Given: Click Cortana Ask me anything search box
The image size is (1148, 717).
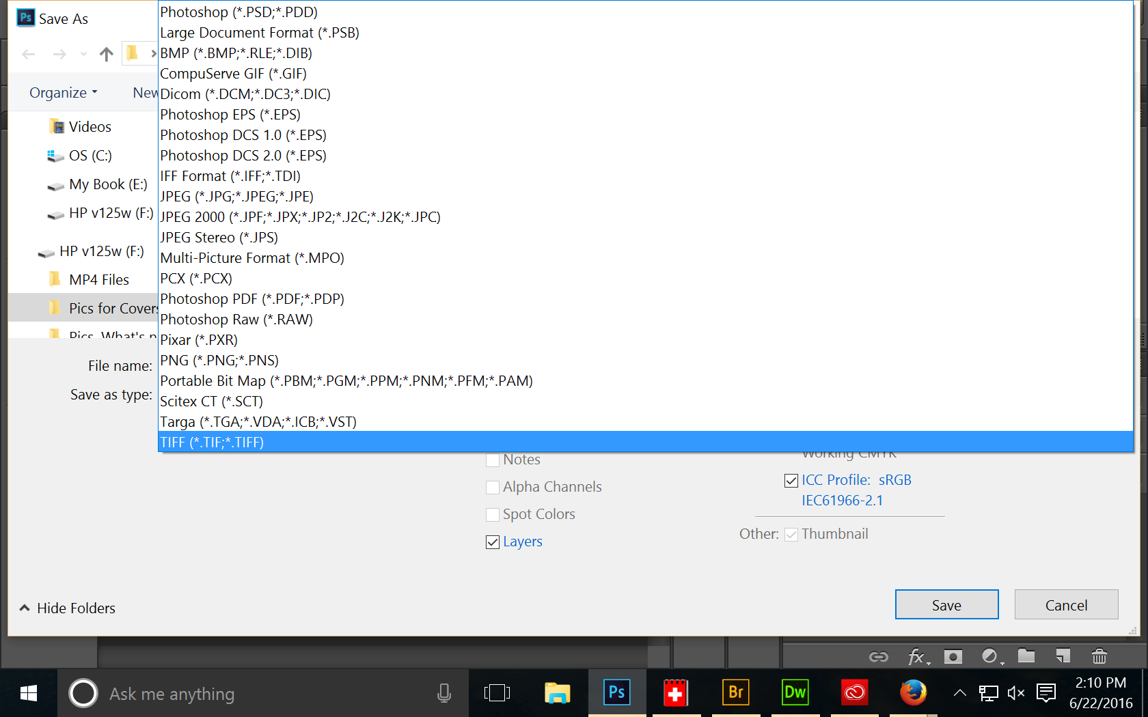Looking at the screenshot, I should [x=263, y=694].
